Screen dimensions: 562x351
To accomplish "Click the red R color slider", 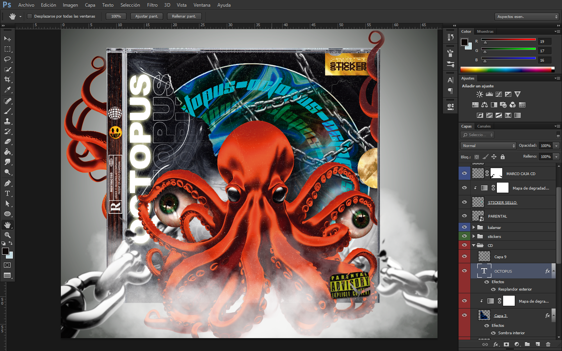I will point(508,40).
